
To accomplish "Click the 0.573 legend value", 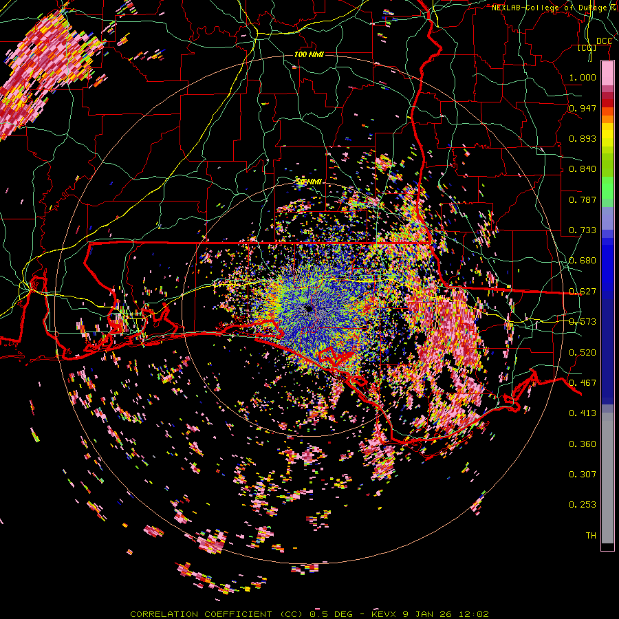I will coord(583,322).
